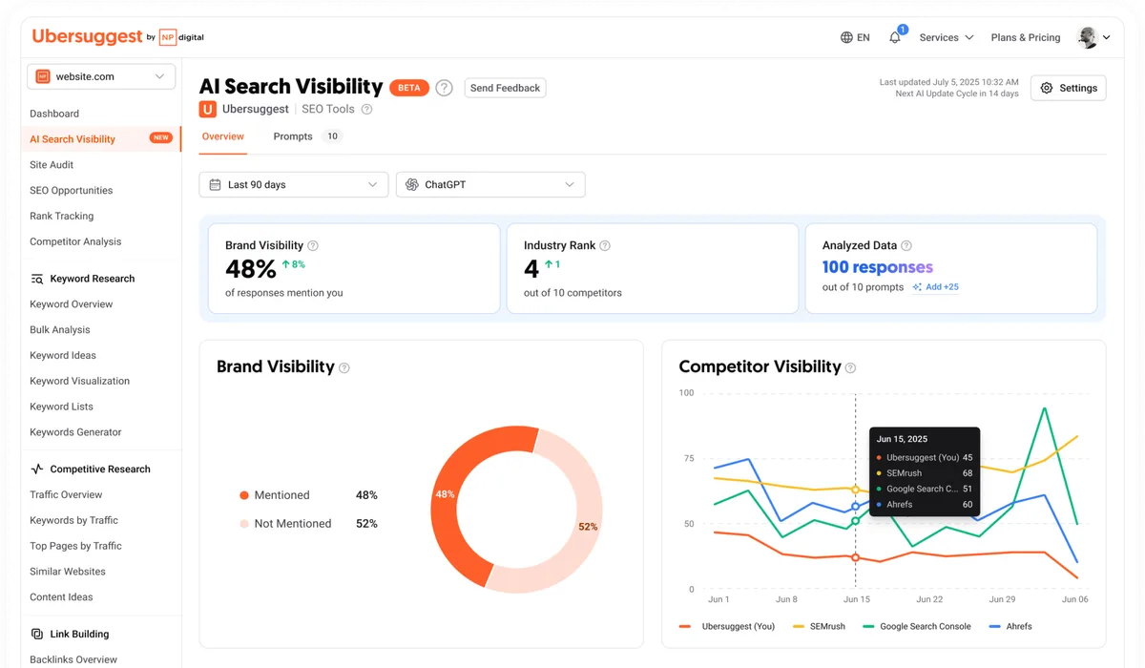Click the notification bell icon

pyautogui.click(x=894, y=38)
